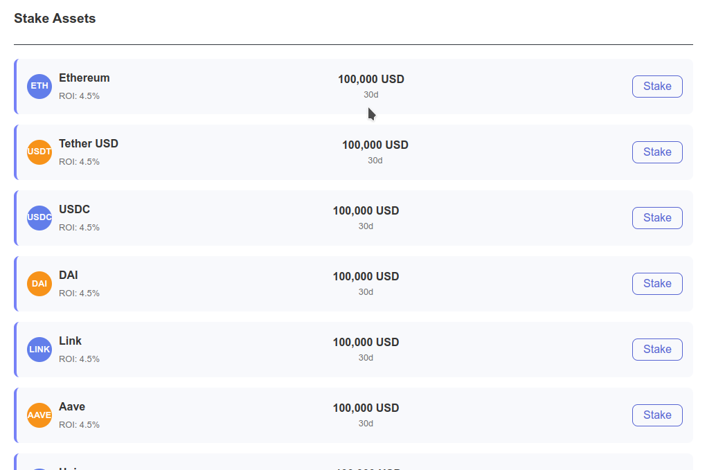Click the Aave ROI 4.5% label
This screenshot has width=707, height=470.
point(80,424)
